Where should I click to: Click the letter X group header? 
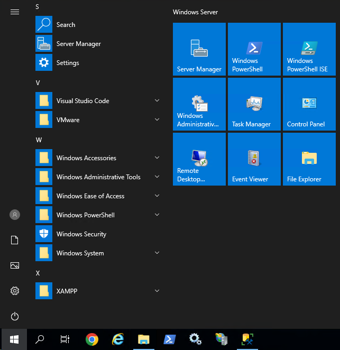pos(38,273)
